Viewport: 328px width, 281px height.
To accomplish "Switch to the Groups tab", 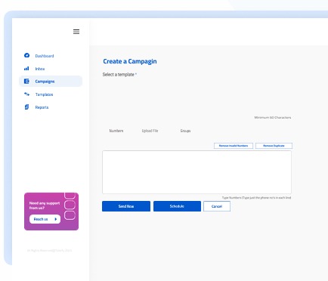I will (185, 131).
